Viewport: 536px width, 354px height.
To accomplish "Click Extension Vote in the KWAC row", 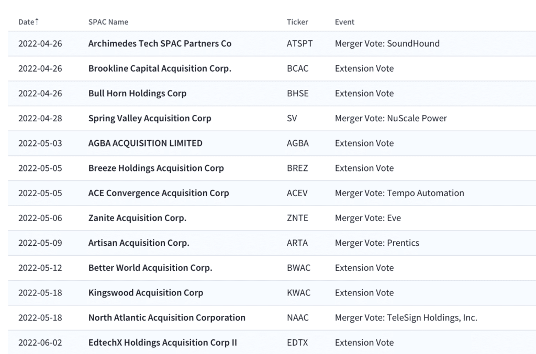I will tap(364, 293).
